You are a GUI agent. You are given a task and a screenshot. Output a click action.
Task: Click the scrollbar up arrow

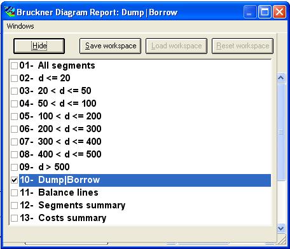(281, 78)
